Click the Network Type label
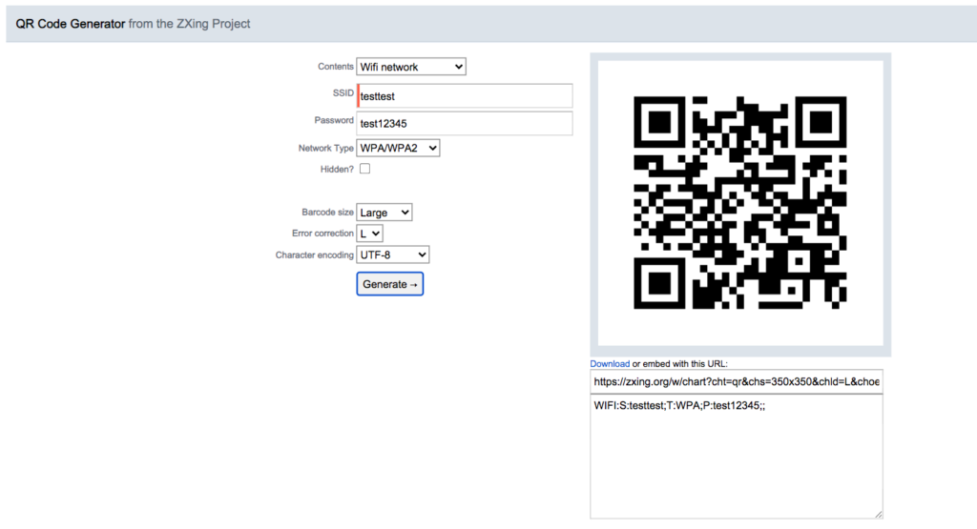 pos(326,148)
